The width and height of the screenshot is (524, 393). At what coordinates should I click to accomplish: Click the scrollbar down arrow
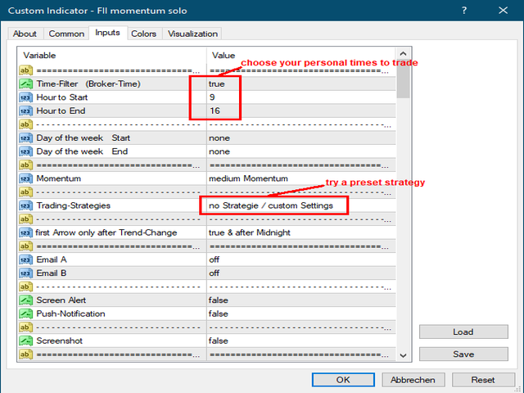pos(402,354)
